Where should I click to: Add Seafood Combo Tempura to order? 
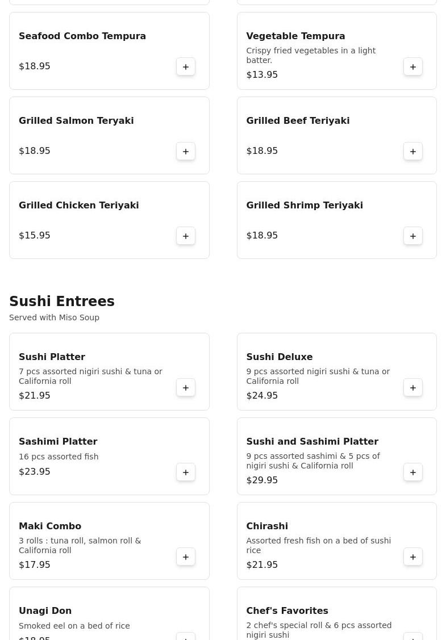(186, 67)
